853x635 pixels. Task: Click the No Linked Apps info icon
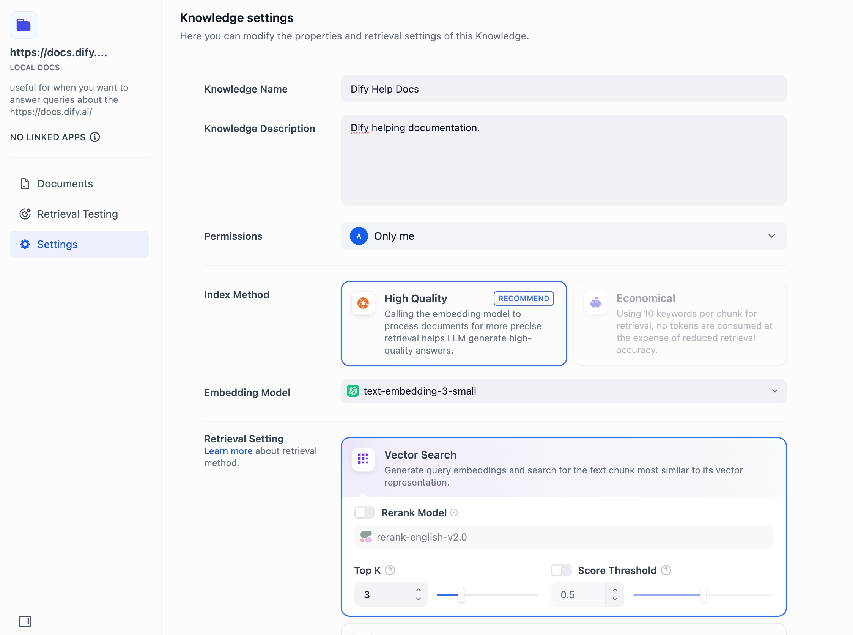click(x=95, y=137)
